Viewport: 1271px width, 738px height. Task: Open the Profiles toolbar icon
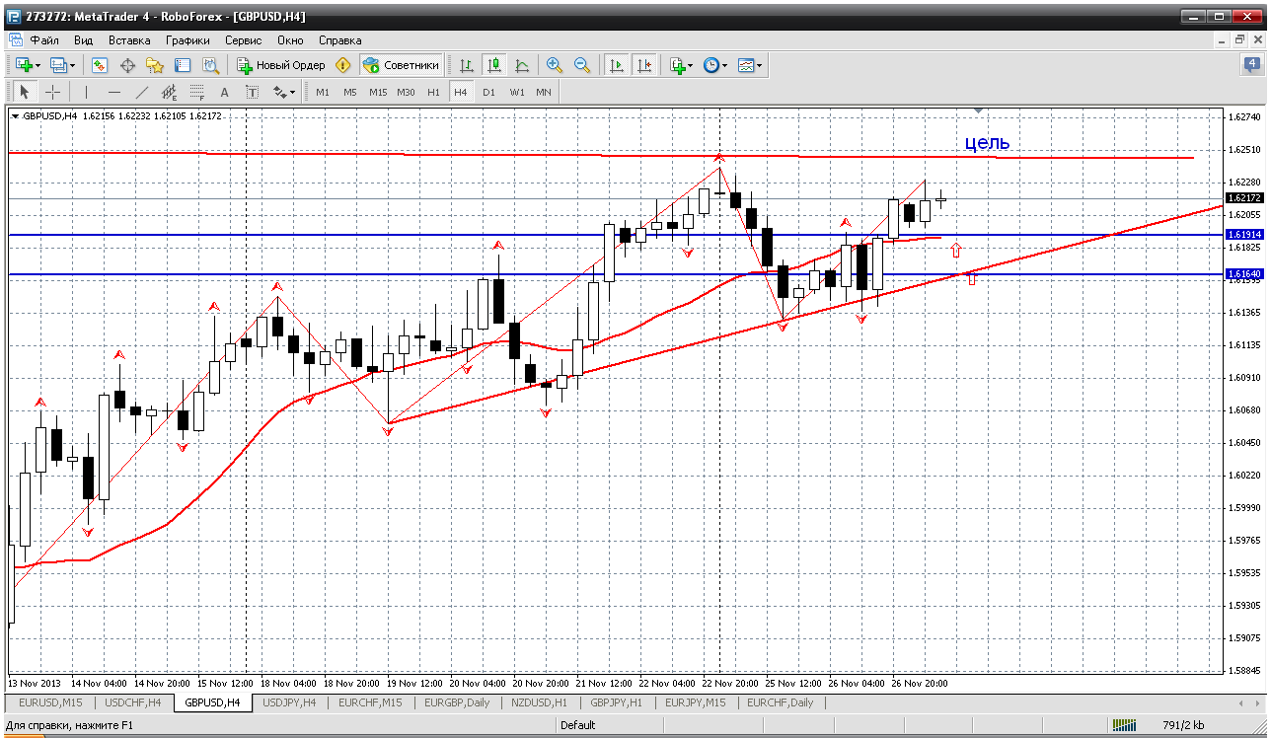click(58, 65)
